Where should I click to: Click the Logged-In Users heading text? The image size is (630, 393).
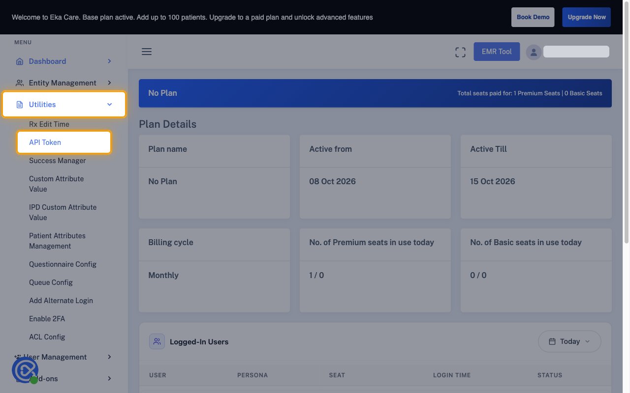tap(199, 342)
